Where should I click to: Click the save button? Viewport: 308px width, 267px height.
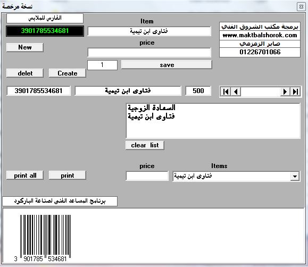tap(167, 65)
